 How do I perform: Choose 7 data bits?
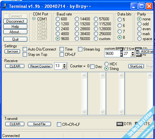pyautogui.click(x=119, y=32)
